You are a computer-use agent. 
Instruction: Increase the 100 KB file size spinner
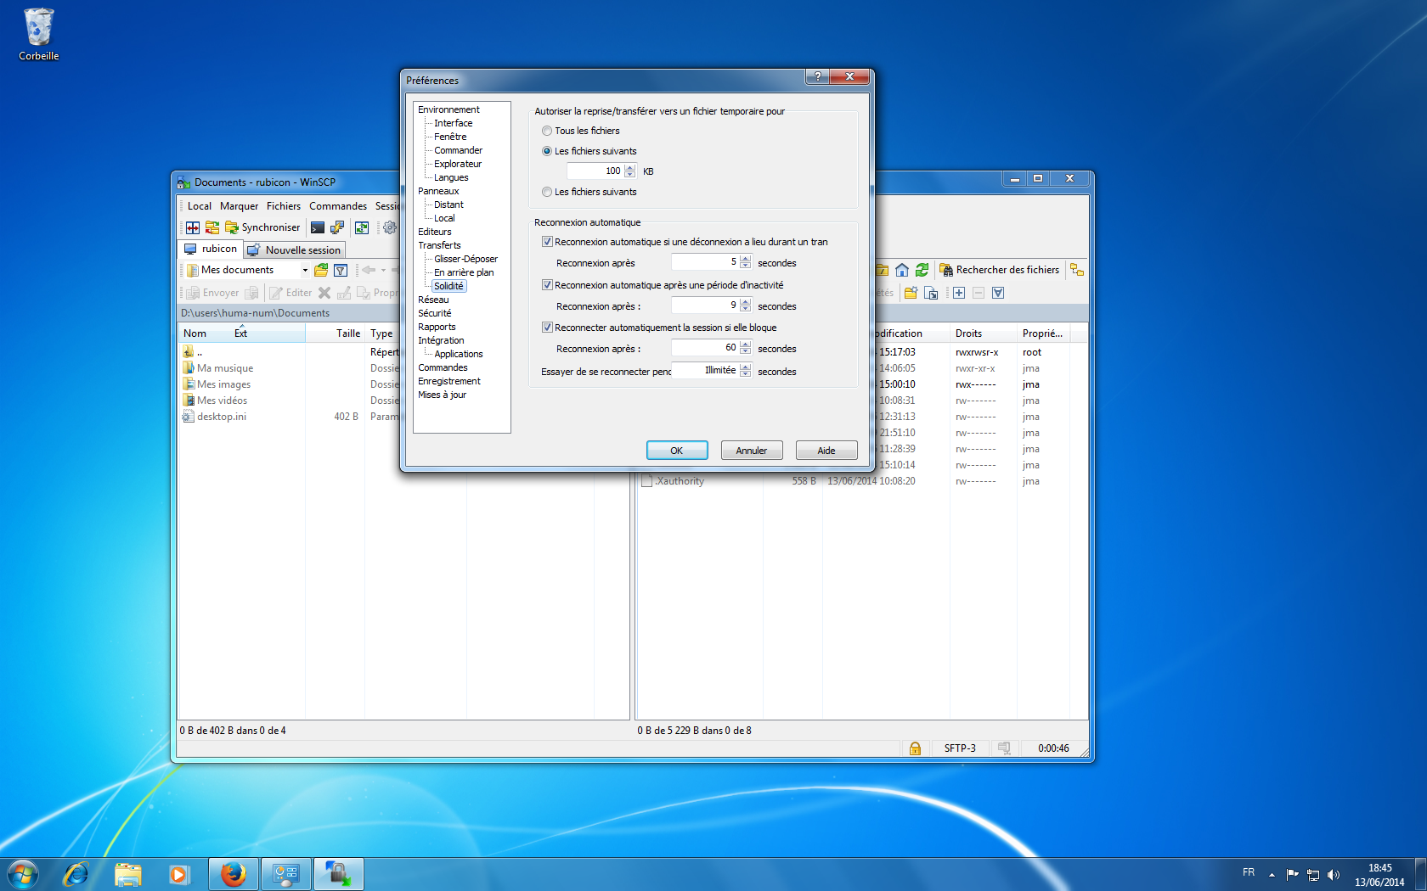tap(630, 167)
